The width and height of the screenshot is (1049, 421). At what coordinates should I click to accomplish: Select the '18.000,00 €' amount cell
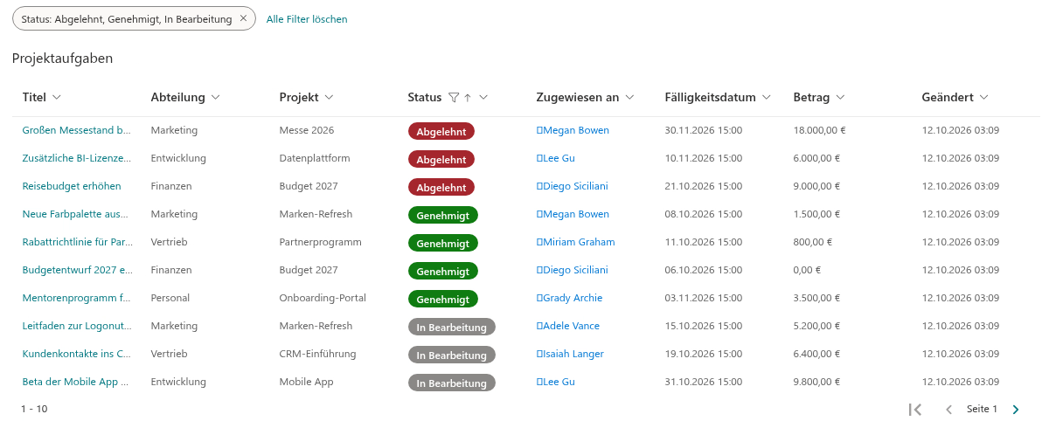[819, 130]
